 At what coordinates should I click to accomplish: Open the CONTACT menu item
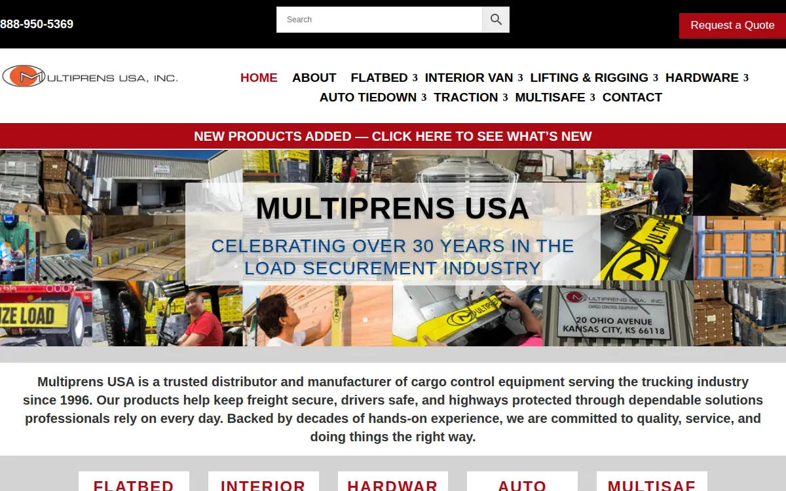click(x=632, y=97)
